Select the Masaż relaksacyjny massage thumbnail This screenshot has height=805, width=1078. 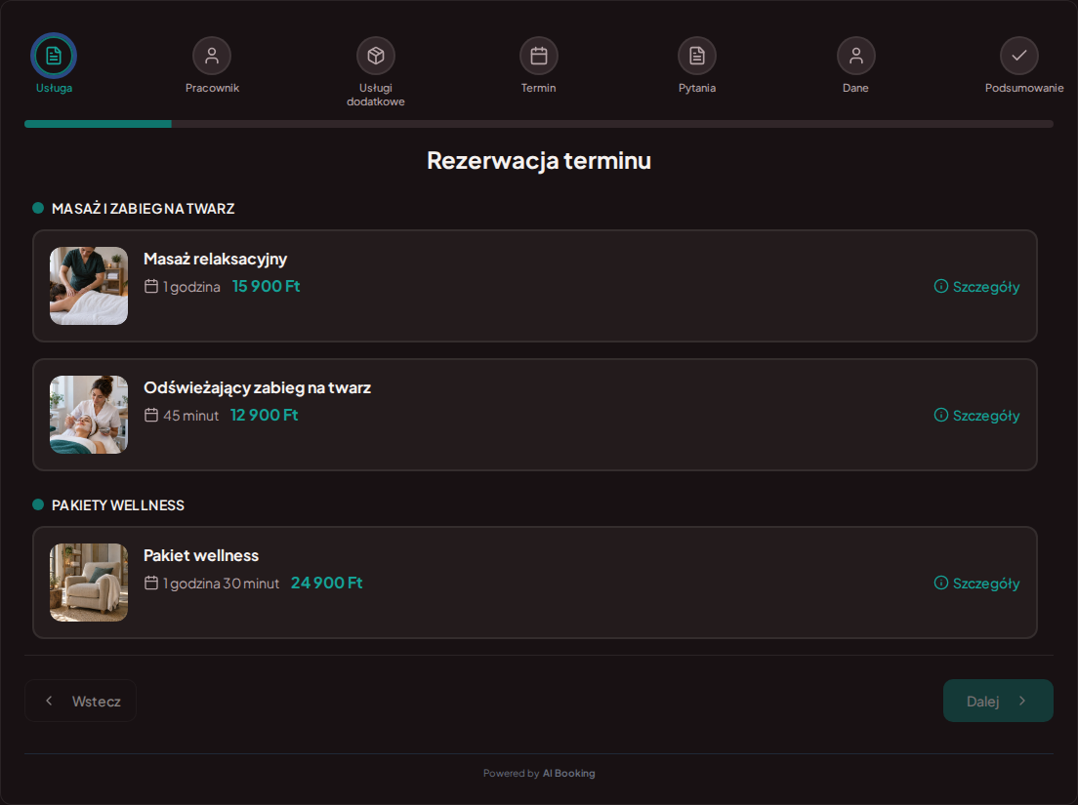pyautogui.click(x=89, y=286)
